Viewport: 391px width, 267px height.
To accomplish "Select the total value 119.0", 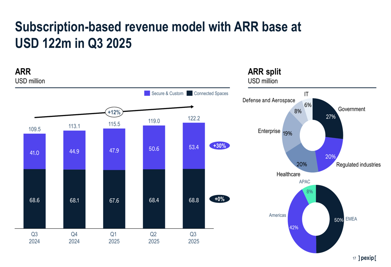I will pos(154,121).
